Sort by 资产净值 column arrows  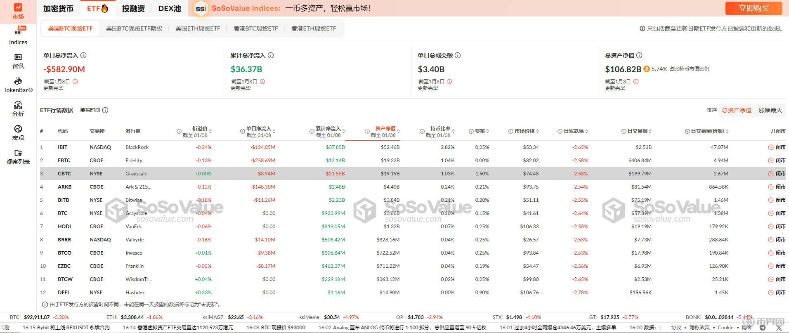tap(398, 131)
